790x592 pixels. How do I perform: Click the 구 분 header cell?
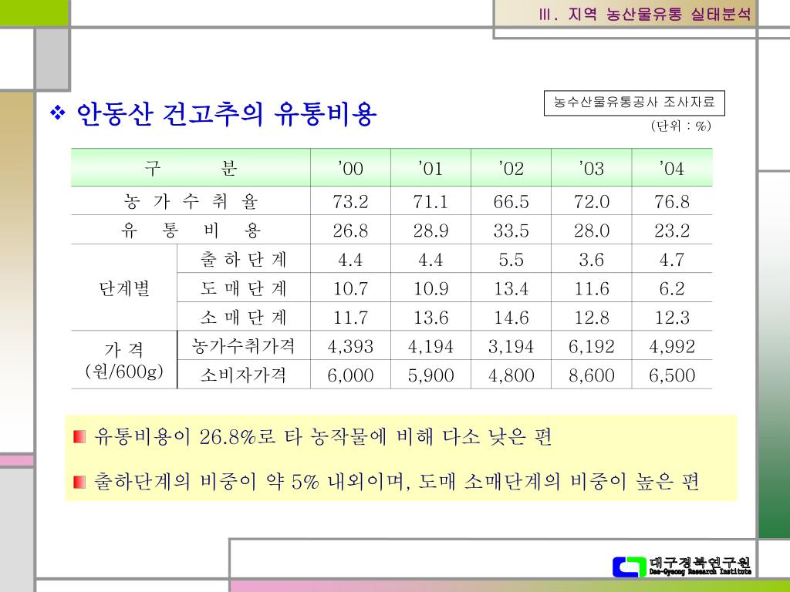click(x=191, y=168)
